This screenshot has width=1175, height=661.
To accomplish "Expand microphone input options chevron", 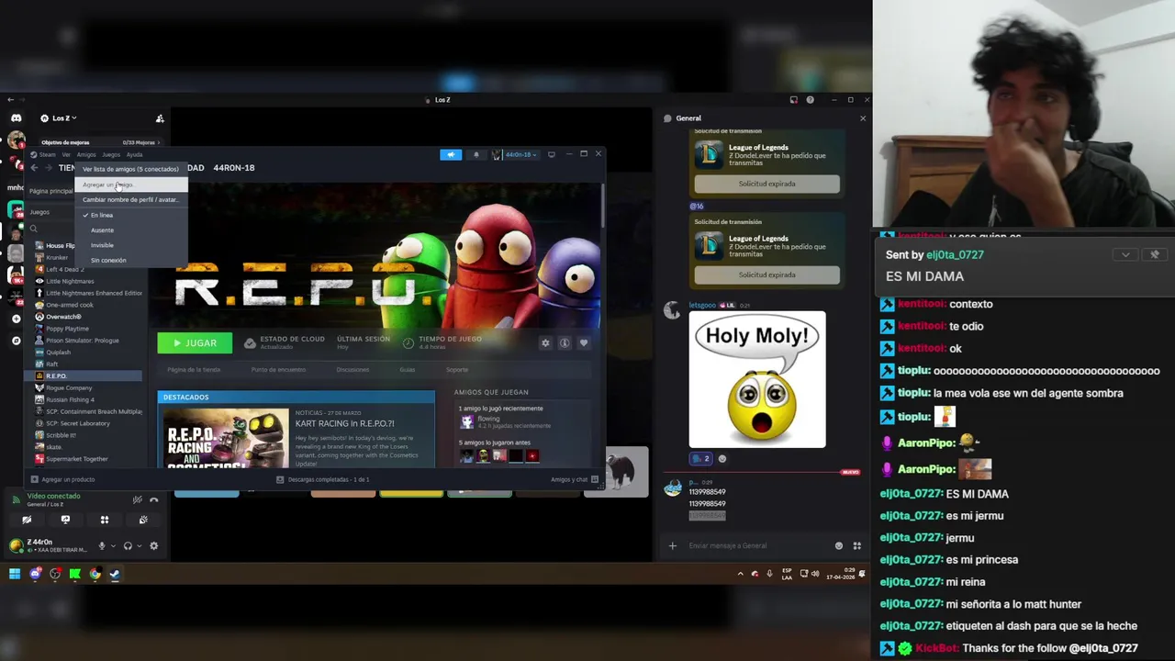I will (113, 546).
